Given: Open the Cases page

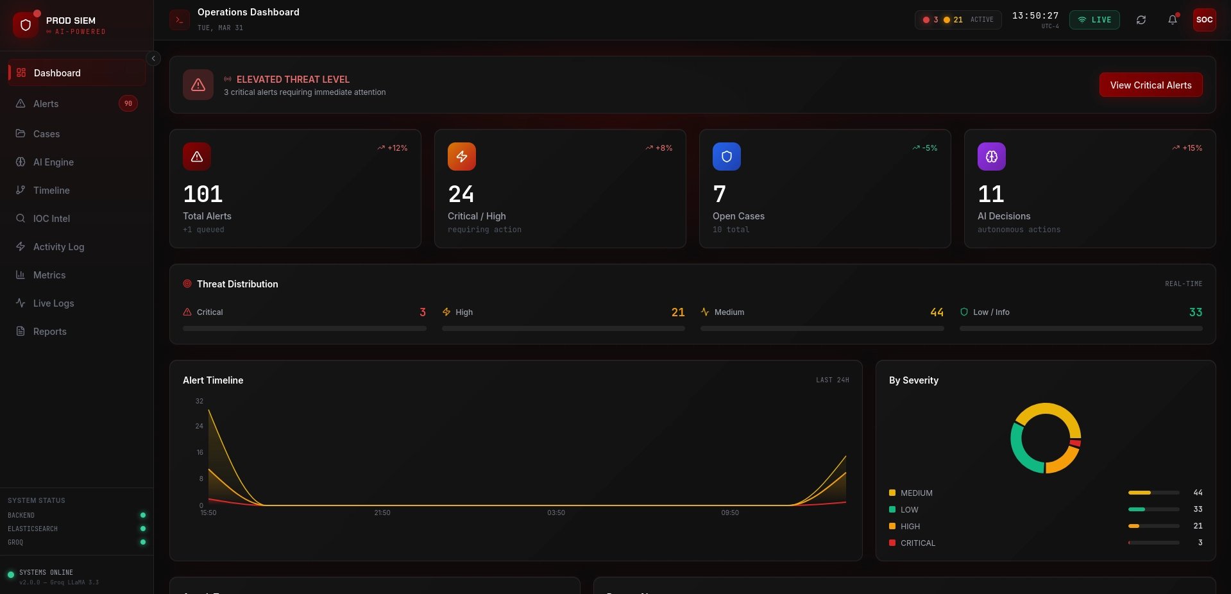Looking at the screenshot, I should pyautogui.click(x=77, y=133).
